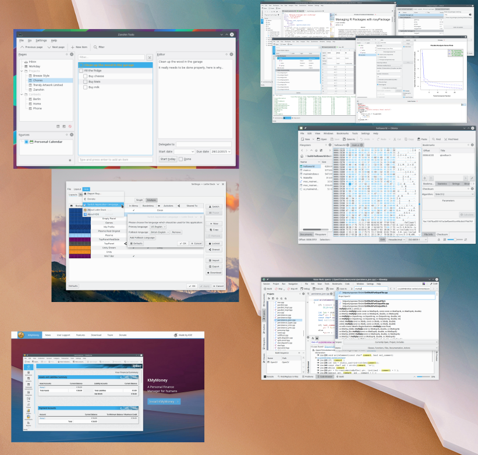Click Find in Okteta toolbar
This screenshot has height=455, width=478.
tap(436, 139)
